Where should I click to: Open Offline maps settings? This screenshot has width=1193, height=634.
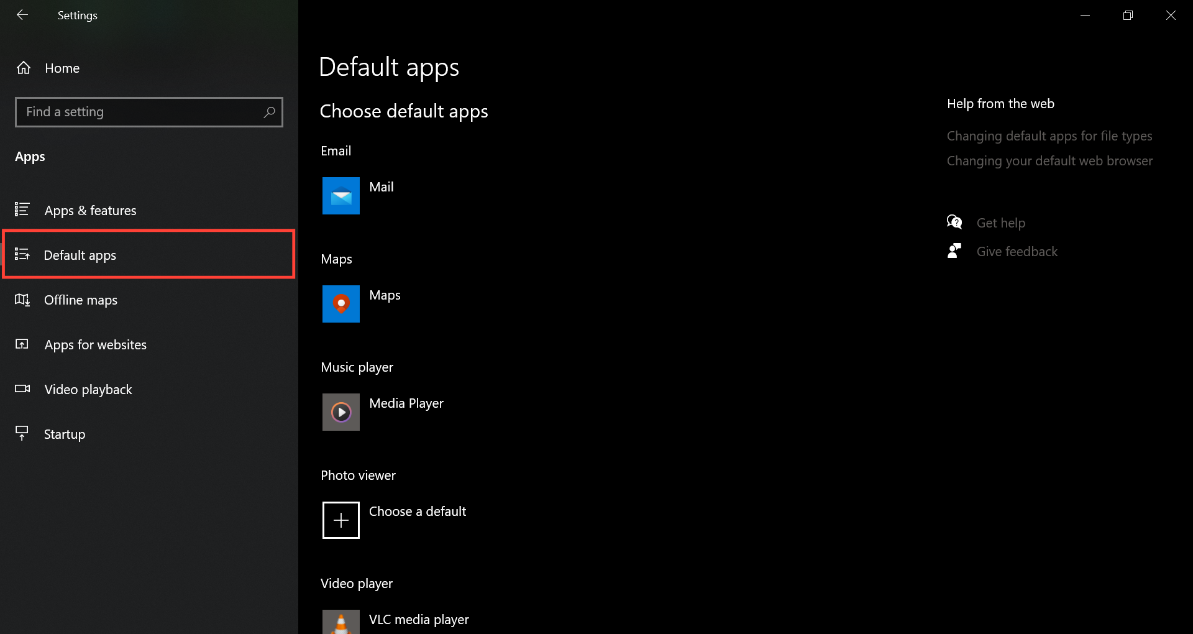coord(149,300)
